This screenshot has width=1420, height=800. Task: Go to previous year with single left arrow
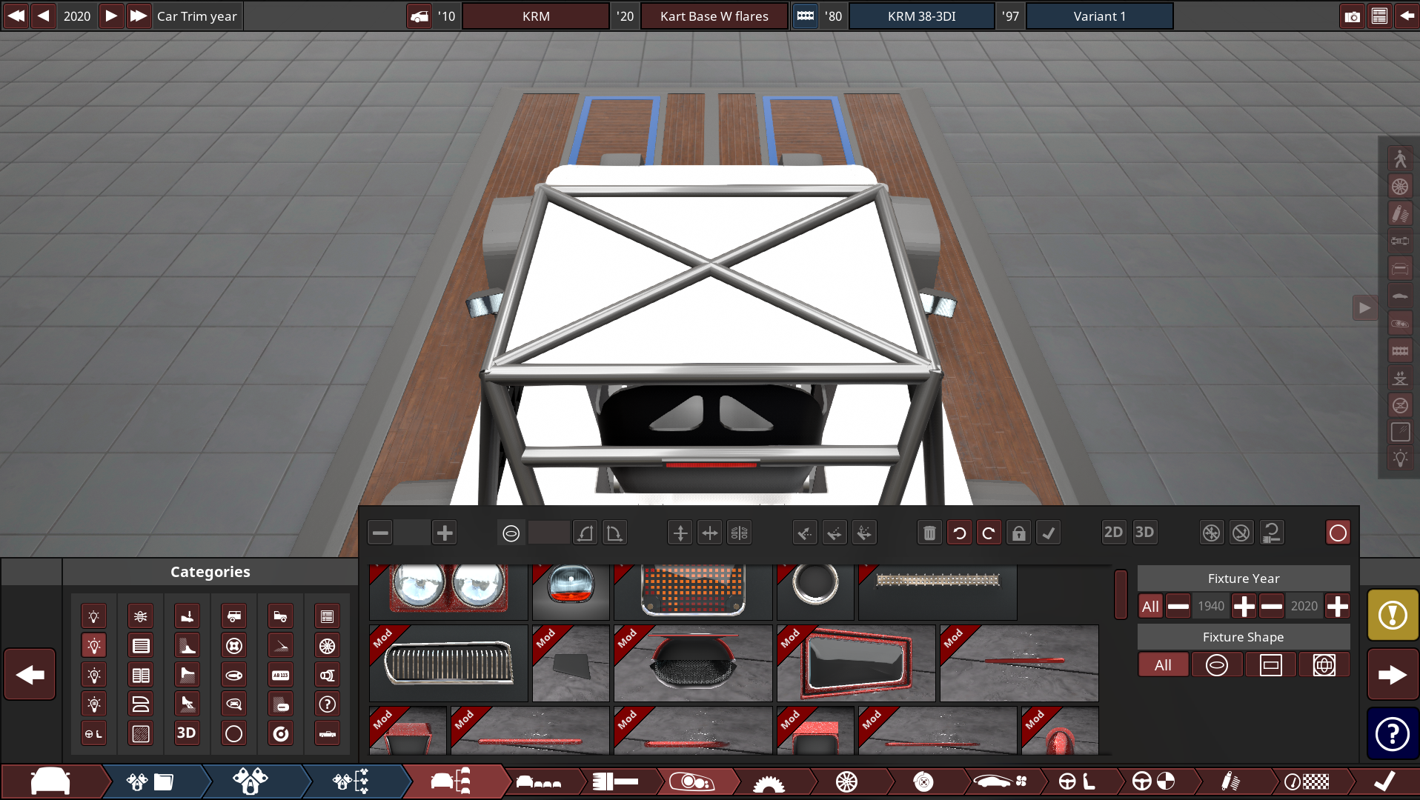(x=44, y=16)
